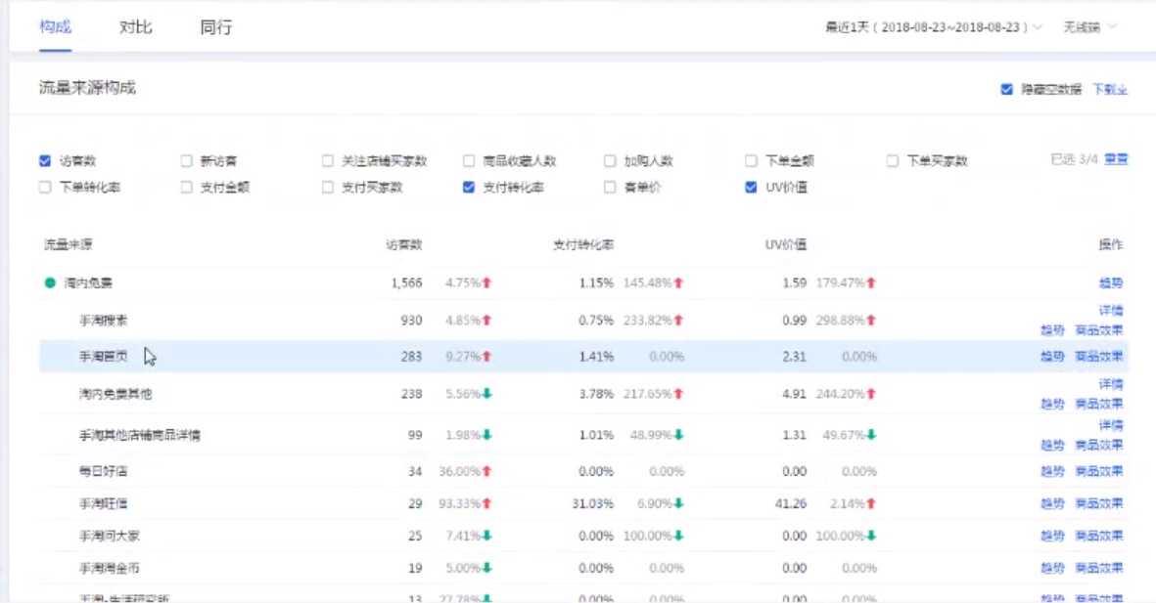This screenshot has height=603, width=1156.
Task: Enable the 下单转化率 checkbox
Action: click(45, 187)
